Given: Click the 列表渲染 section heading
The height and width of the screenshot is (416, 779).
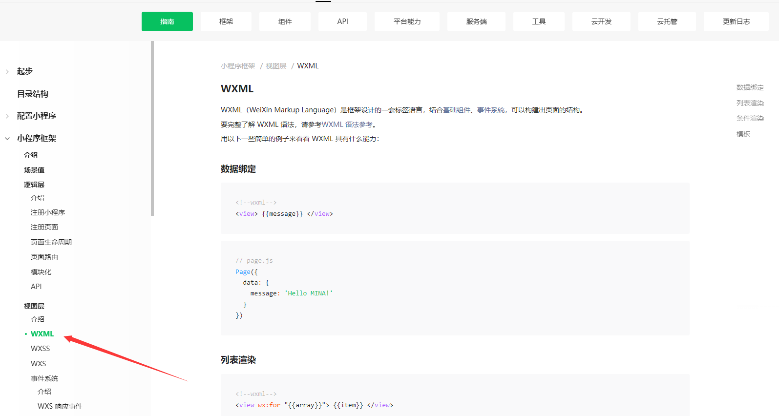Looking at the screenshot, I should (238, 360).
